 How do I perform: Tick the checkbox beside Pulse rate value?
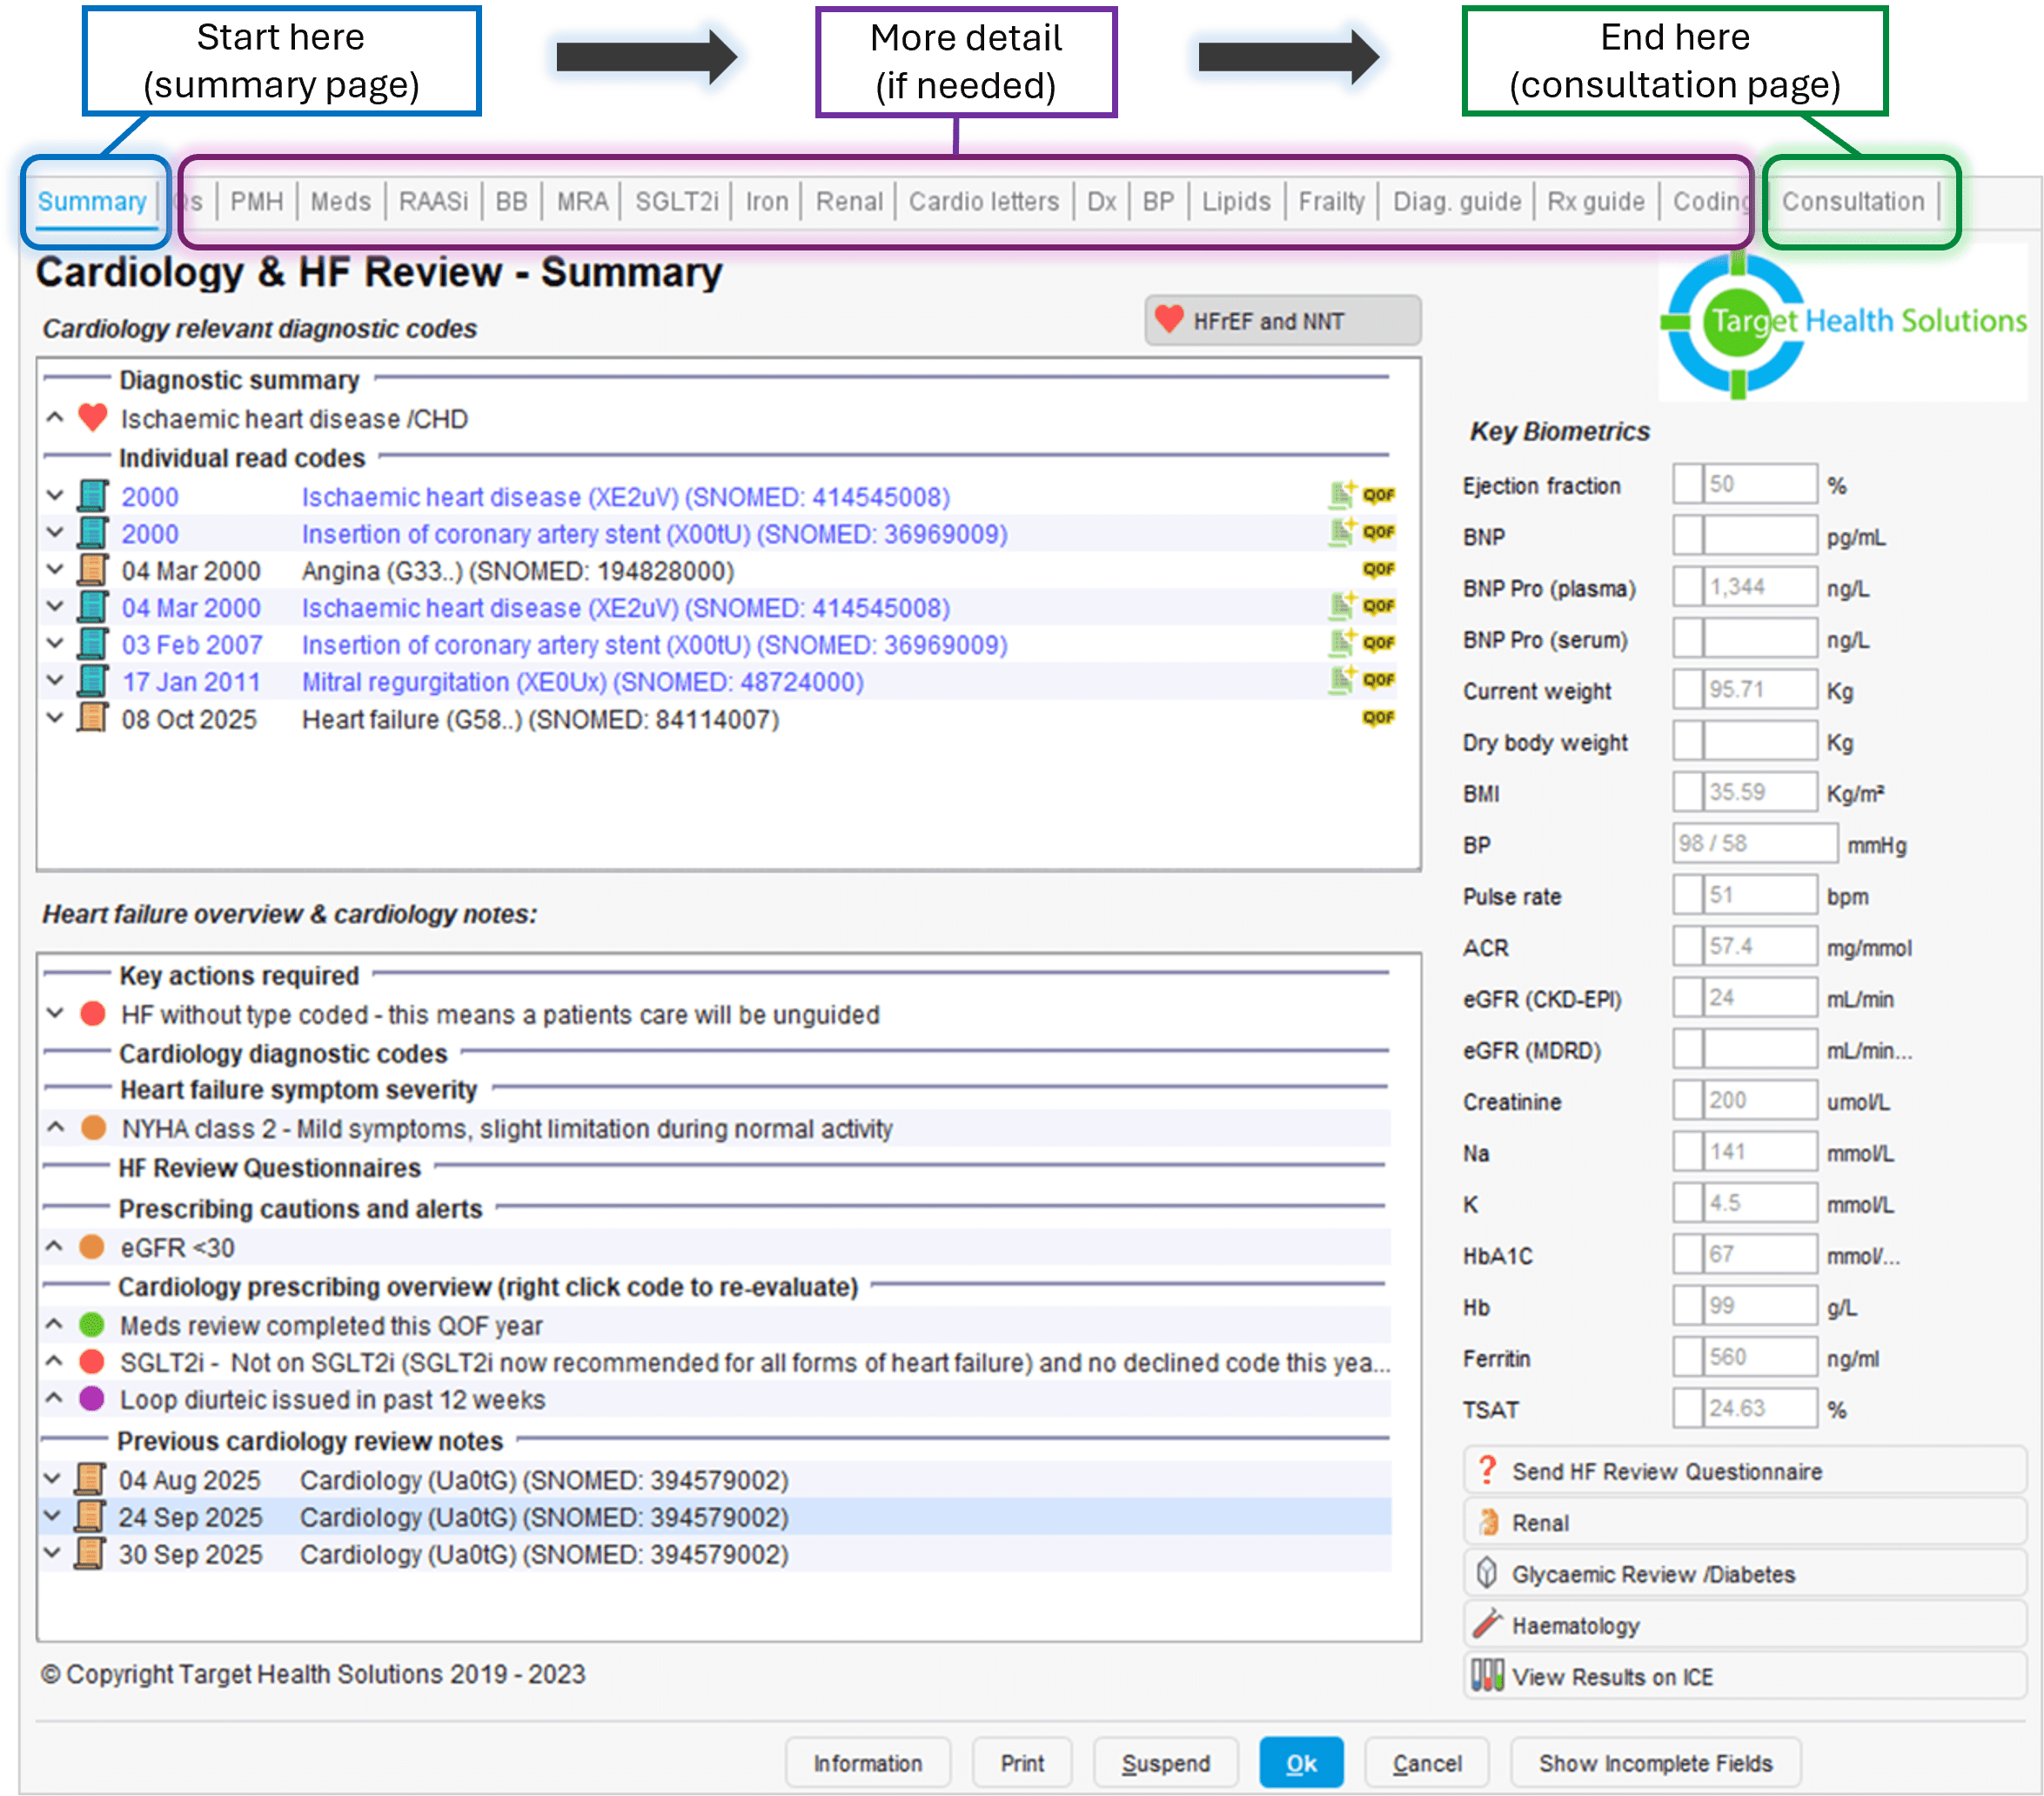(1687, 896)
